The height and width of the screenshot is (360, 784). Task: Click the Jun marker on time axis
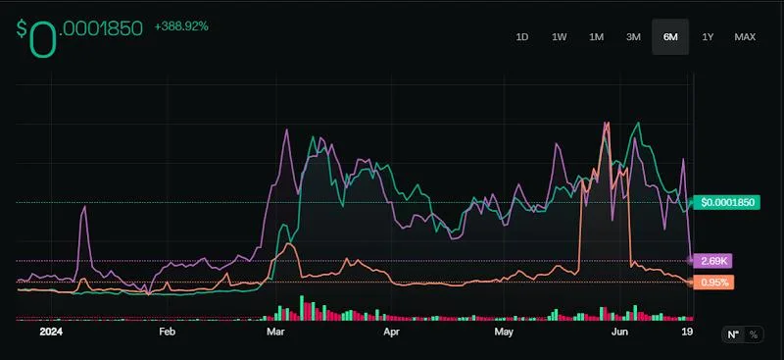(620, 332)
